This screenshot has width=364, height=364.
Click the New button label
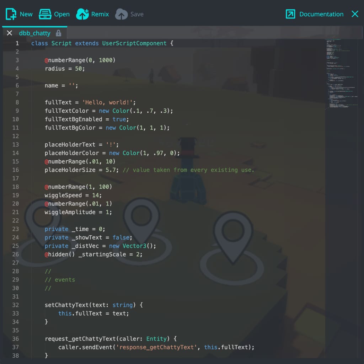tap(26, 14)
